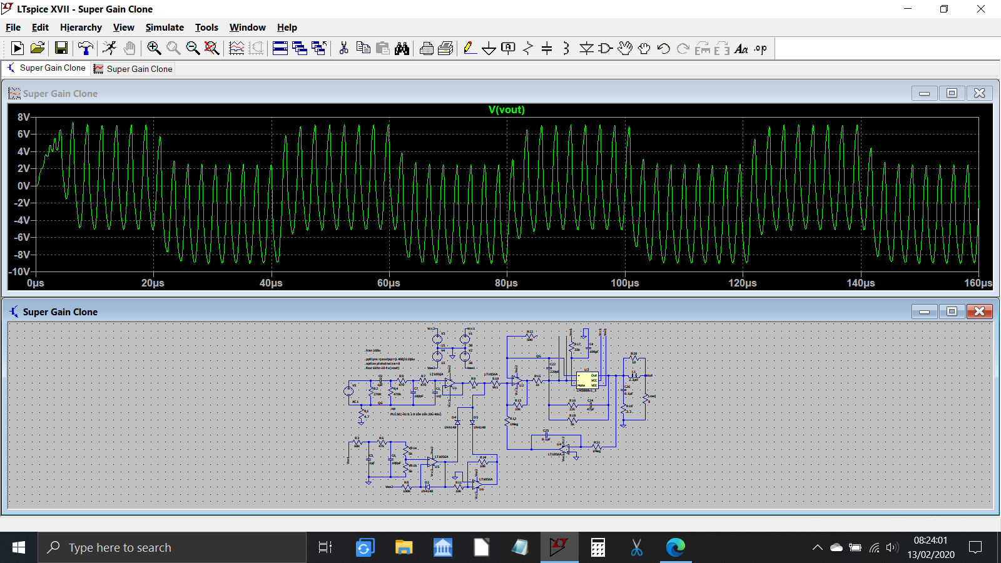Click the V(vout) trace label
Screen dimensions: 1001x563
507,109
